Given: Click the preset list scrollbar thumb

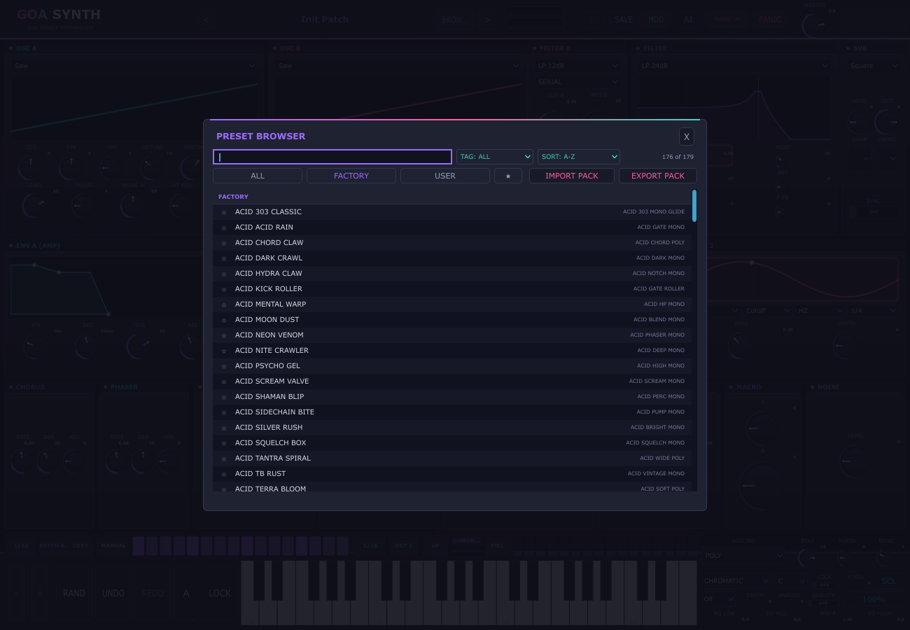Looking at the screenshot, I should [694, 206].
